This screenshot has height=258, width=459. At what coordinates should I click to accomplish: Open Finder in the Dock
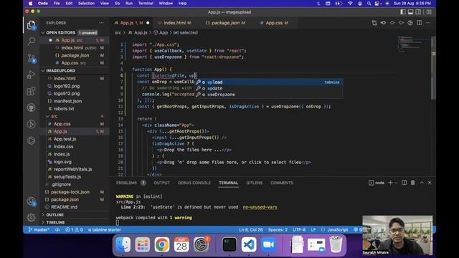coord(123,244)
